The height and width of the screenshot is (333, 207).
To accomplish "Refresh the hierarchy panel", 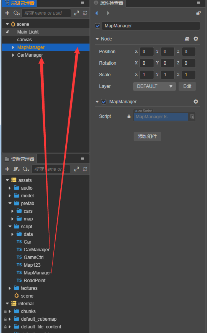I will click(x=85, y=13).
